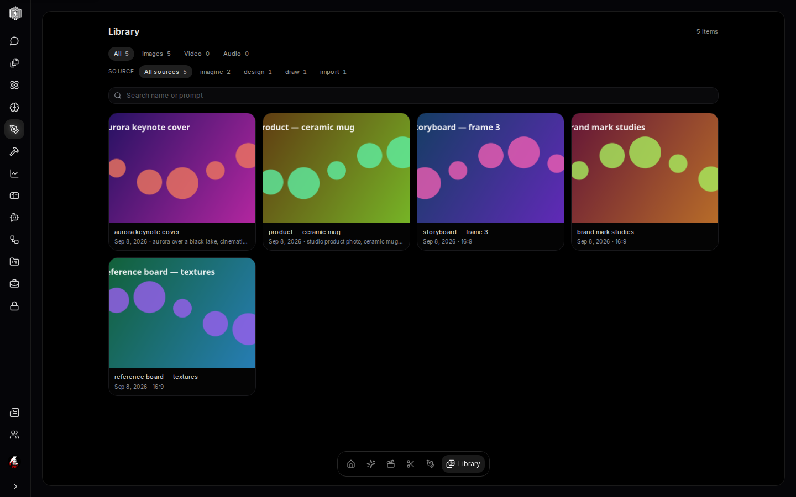Focus the Search name or prompt field
Viewport: 796px width, 497px height.
coord(413,96)
